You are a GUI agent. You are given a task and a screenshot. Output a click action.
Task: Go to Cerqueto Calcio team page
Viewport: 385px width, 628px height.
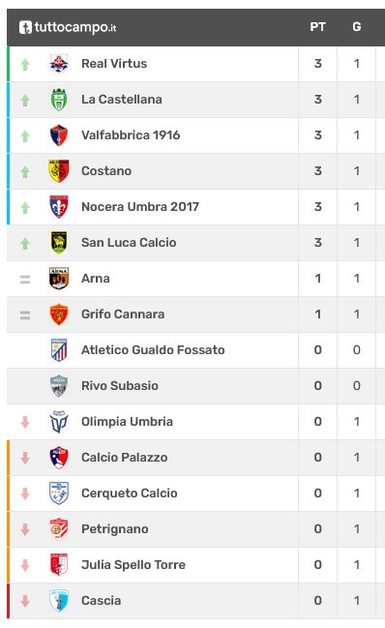point(130,493)
